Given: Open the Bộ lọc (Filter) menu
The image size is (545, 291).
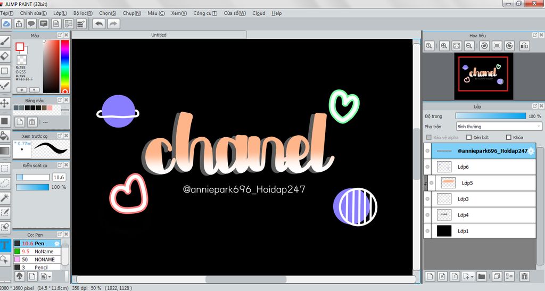Looking at the screenshot, I should (82, 13).
